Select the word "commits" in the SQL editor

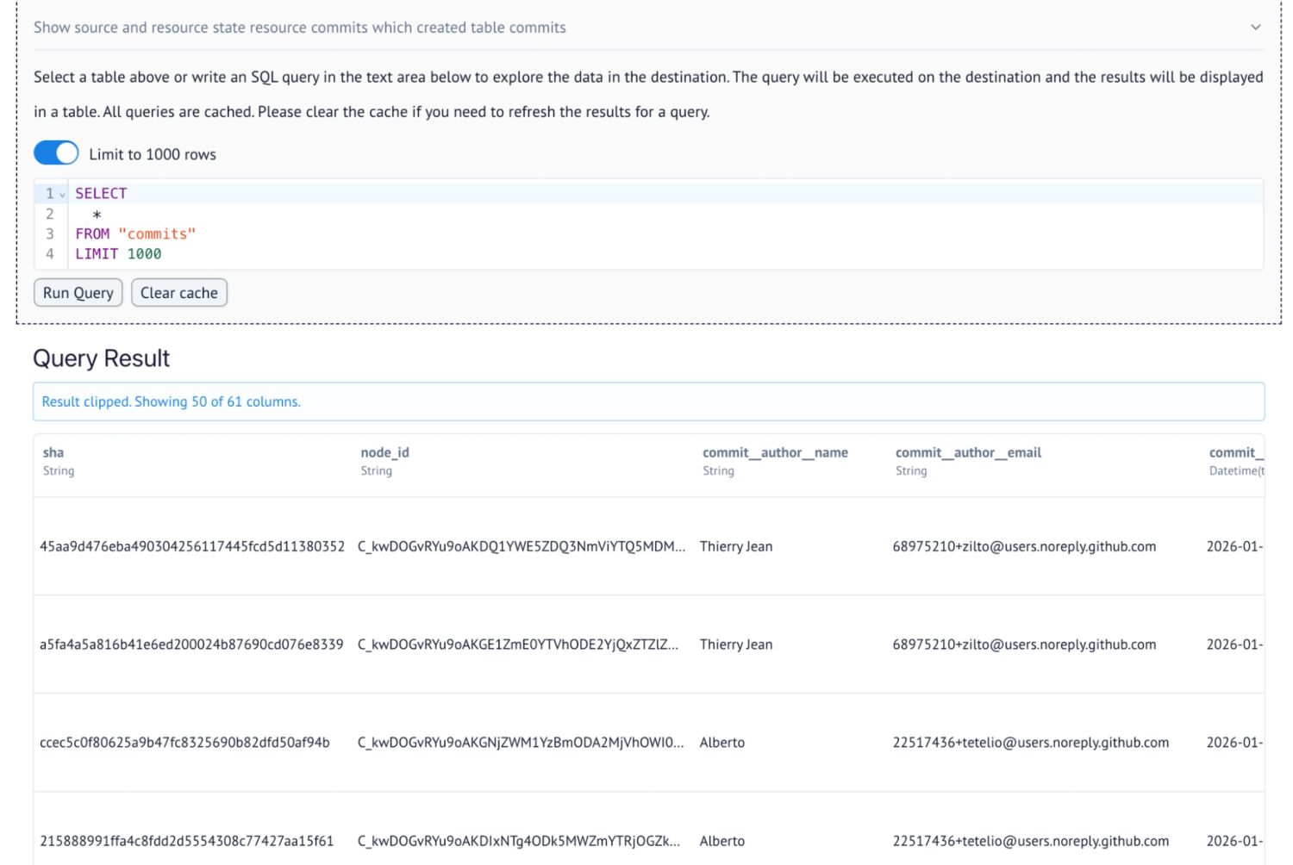166,233
